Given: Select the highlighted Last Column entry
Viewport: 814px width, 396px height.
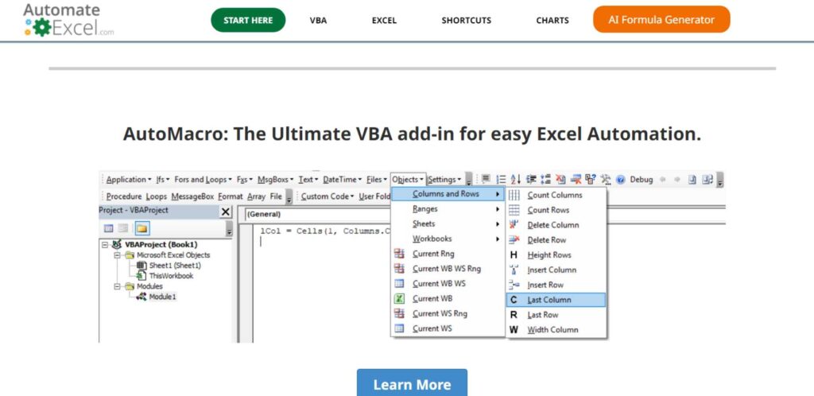Looking at the screenshot, I should pyautogui.click(x=556, y=300).
